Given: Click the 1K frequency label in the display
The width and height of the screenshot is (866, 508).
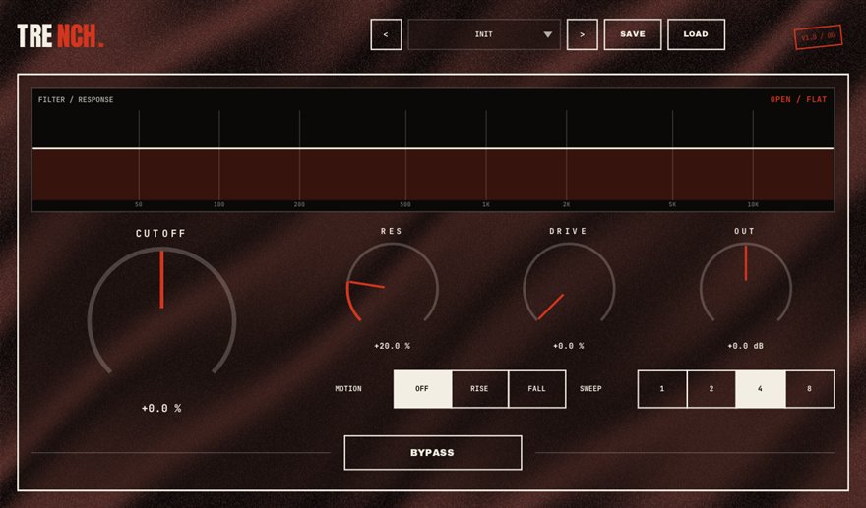Looking at the screenshot, I should [x=486, y=204].
